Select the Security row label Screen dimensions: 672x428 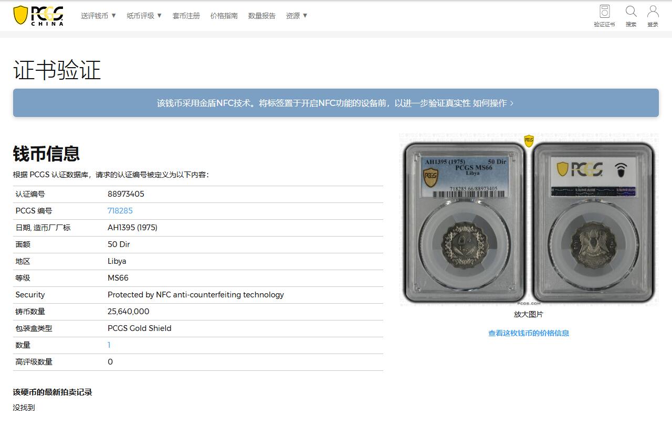click(30, 295)
